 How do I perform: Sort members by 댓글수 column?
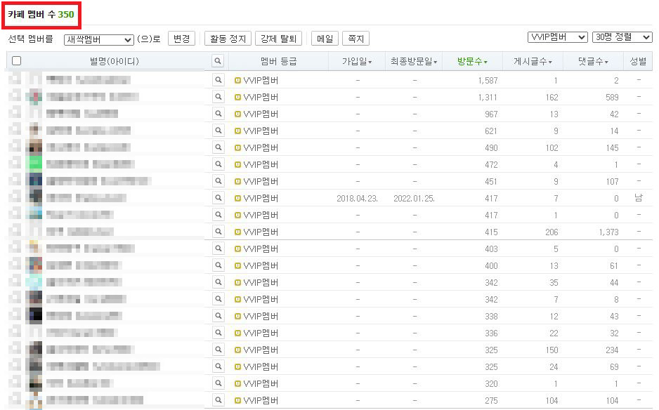tap(592, 62)
